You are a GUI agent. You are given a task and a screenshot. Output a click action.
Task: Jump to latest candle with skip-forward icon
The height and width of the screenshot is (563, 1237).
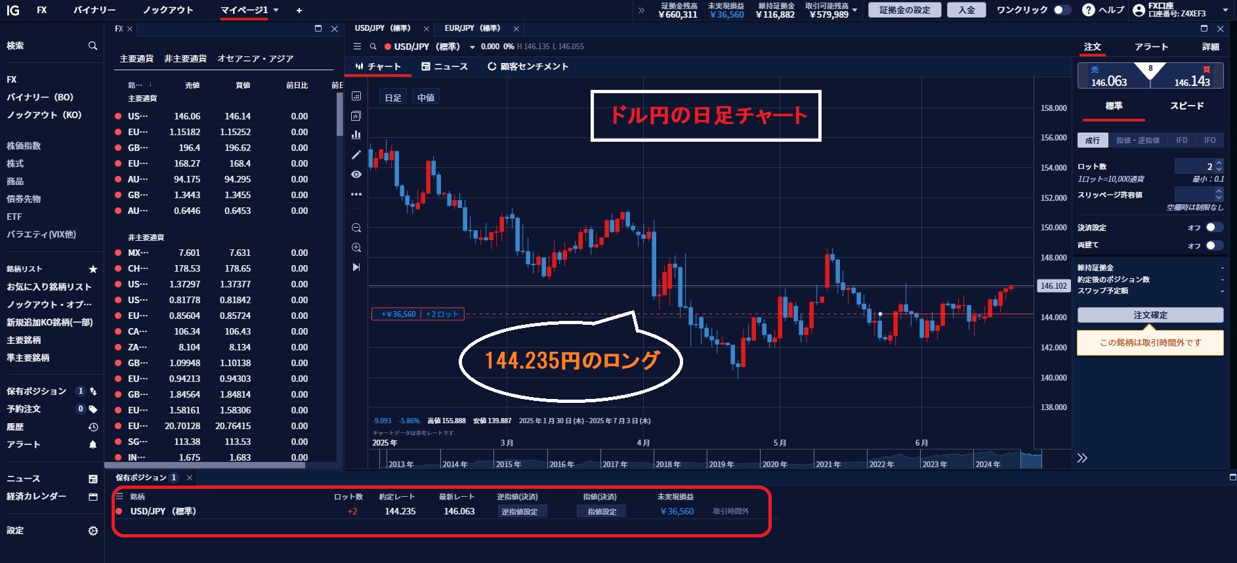[x=356, y=267]
